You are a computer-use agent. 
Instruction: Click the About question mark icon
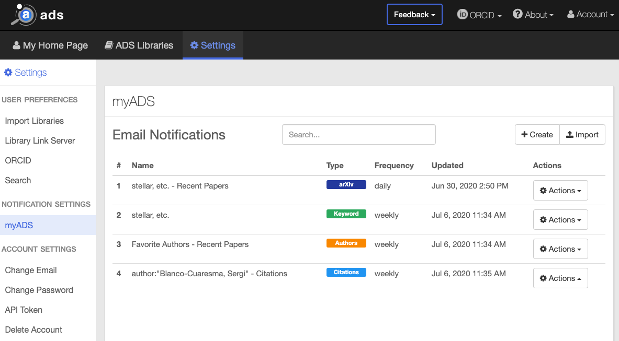(x=517, y=14)
